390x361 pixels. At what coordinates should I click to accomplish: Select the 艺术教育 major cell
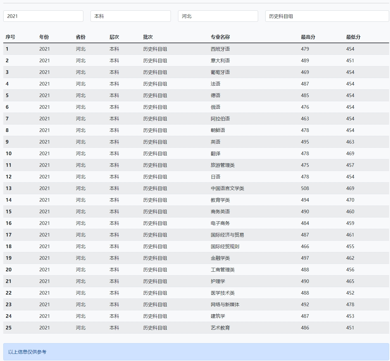[220, 328]
